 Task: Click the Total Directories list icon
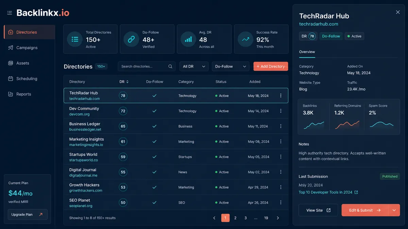tap(74, 39)
